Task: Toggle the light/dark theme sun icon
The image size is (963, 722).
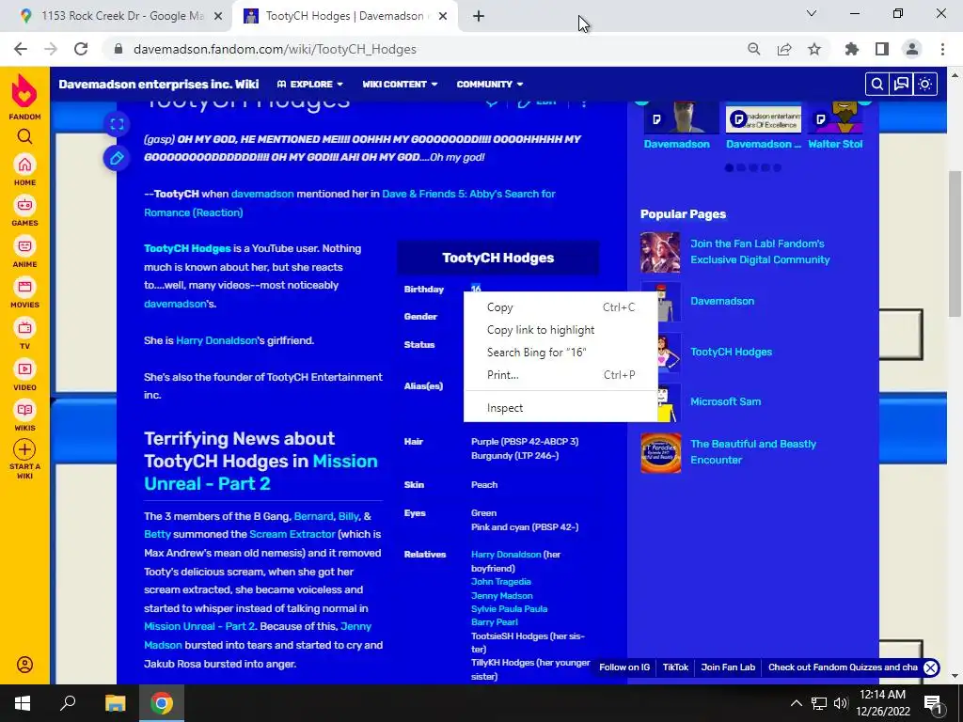Action: click(x=925, y=84)
